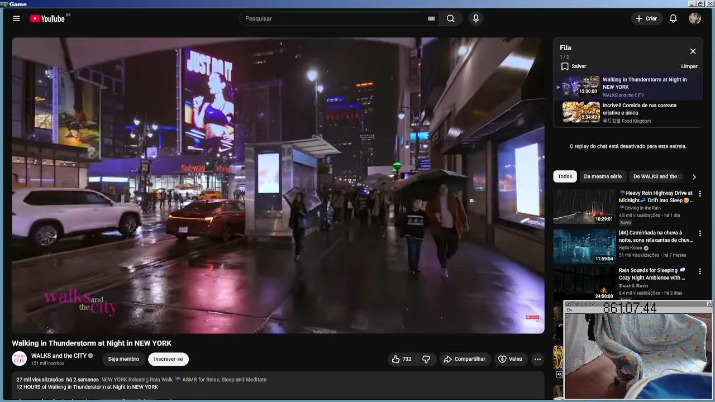Click the Game window title bar icon
715x402 pixels.
4,4
